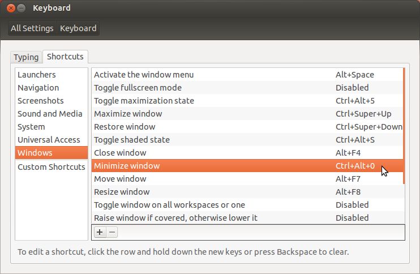Click Disabled value for workspaces toggle row
Viewport: 420px width, 274px height.
pos(352,204)
